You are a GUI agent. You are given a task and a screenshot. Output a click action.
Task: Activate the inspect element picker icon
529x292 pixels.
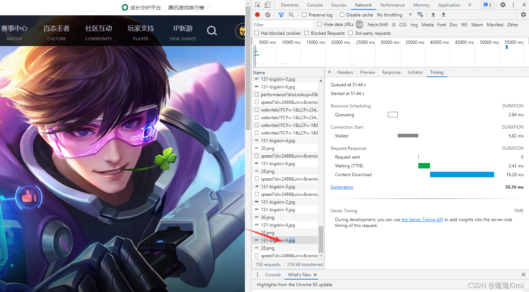coord(258,5)
